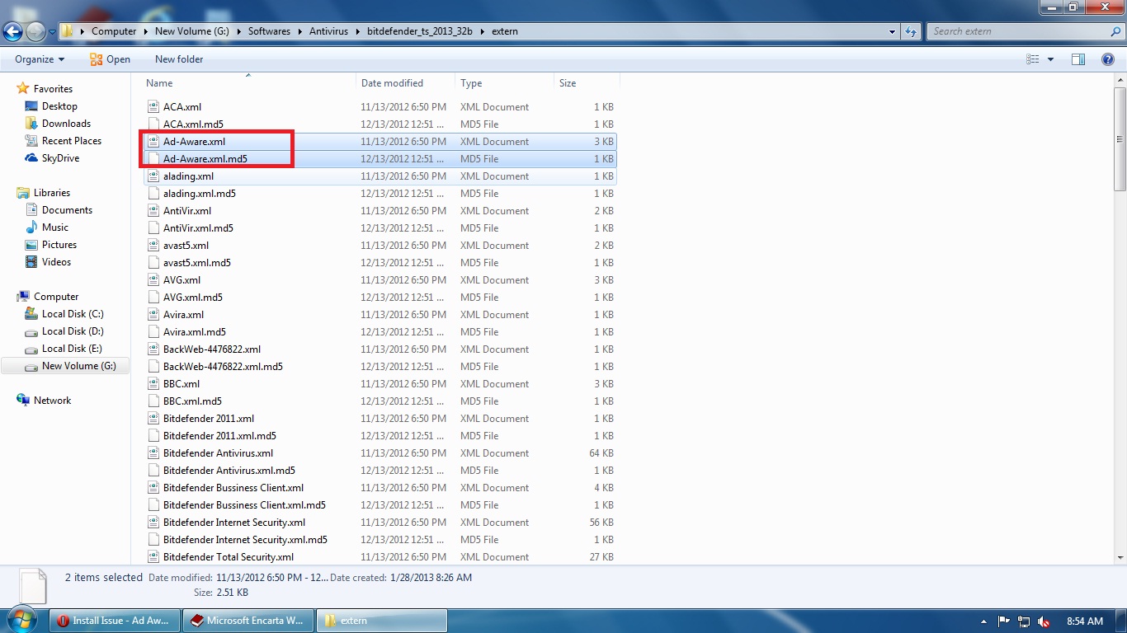
Task: Open Help via the question mark icon
Action: click(x=1108, y=59)
